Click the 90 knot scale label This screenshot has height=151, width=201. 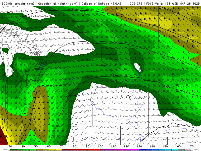click(87, 146)
